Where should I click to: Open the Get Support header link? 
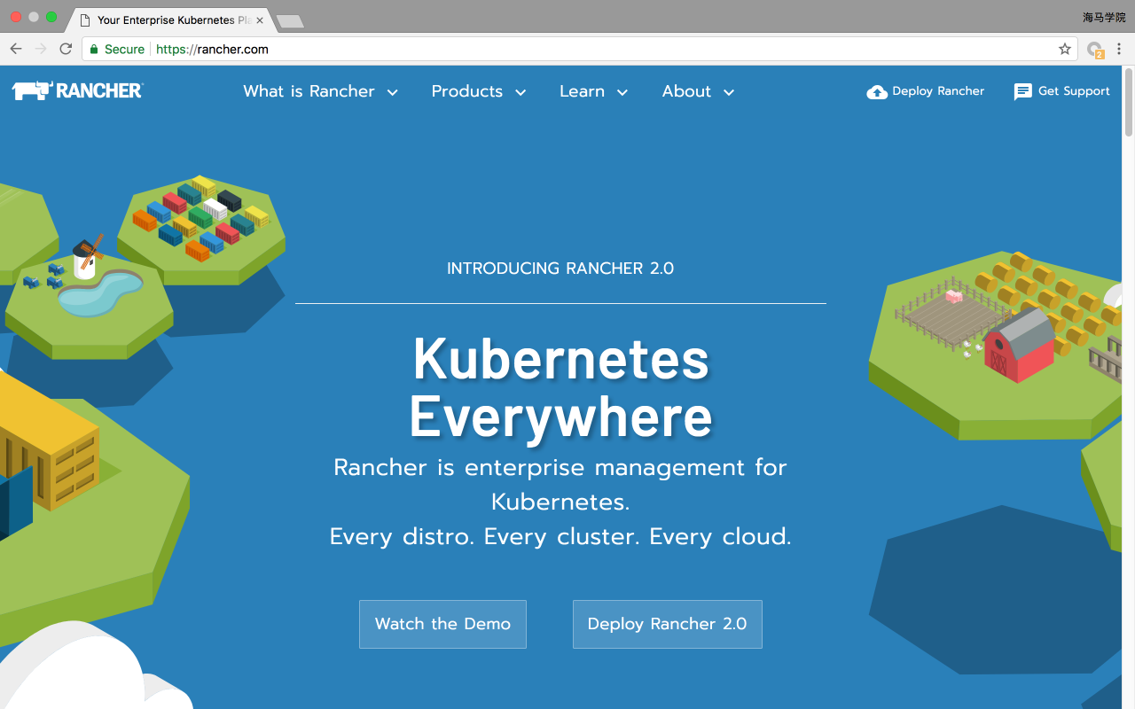tap(1061, 91)
